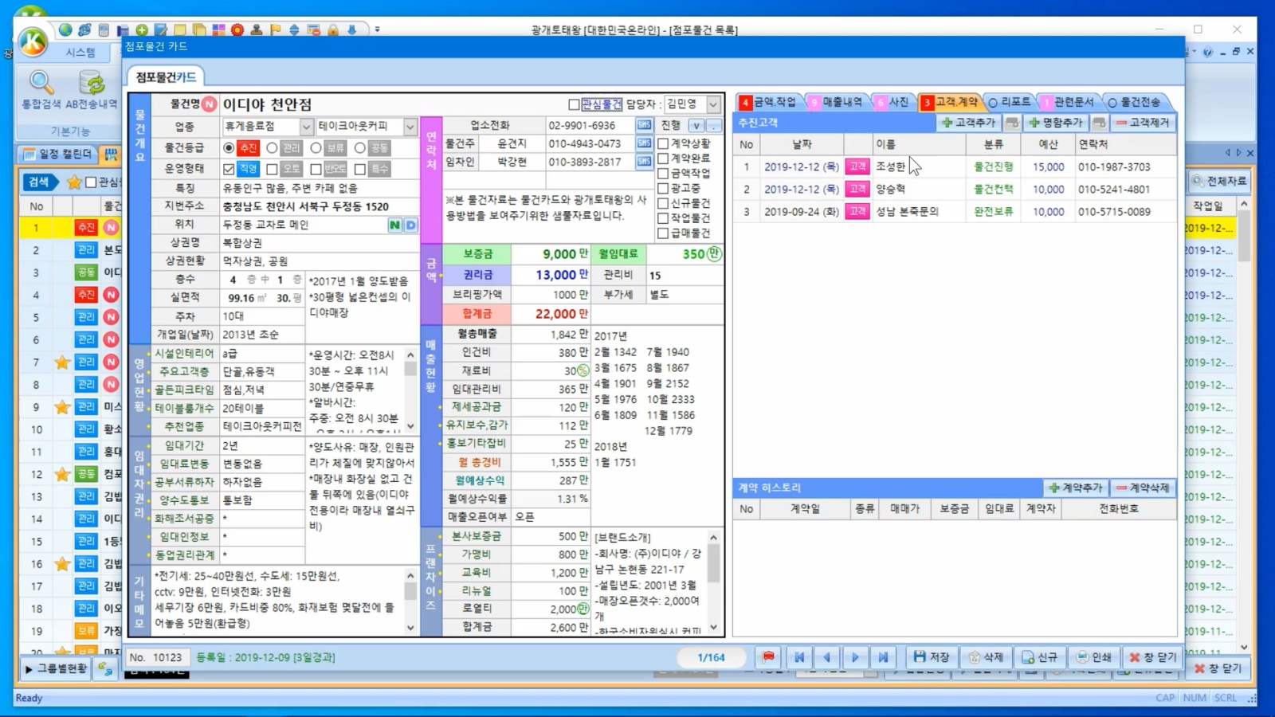The height and width of the screenshot is (717, 1275).
Task: Toggle the 직영 checkbox in 운영형태
Action: tap(229, 169)
